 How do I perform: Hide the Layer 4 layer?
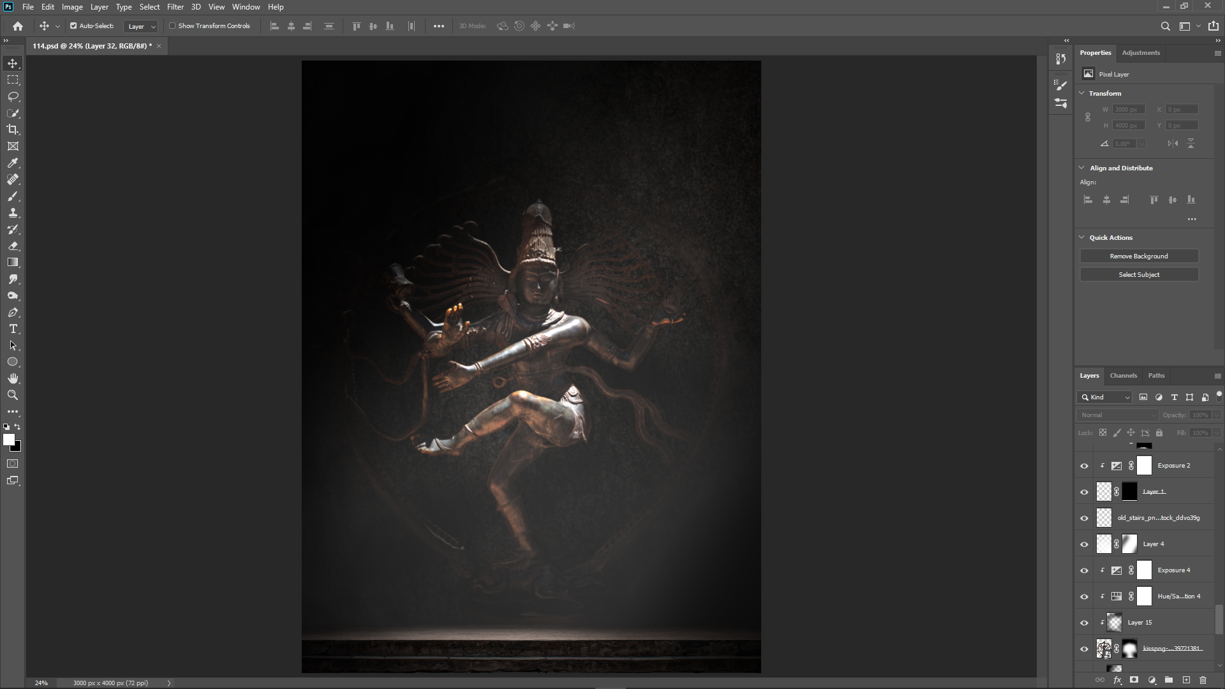point(1084,544)
